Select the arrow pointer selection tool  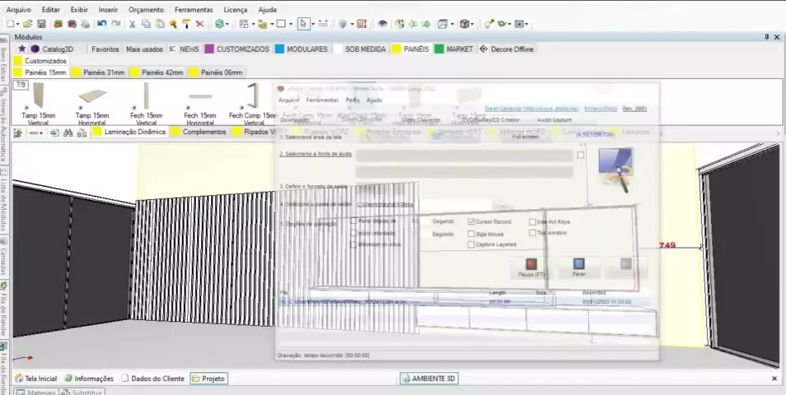(x=302, y=24)
